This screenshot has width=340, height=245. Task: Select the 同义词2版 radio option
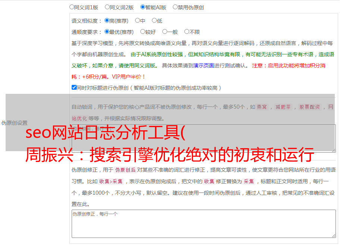click(107, 7)
